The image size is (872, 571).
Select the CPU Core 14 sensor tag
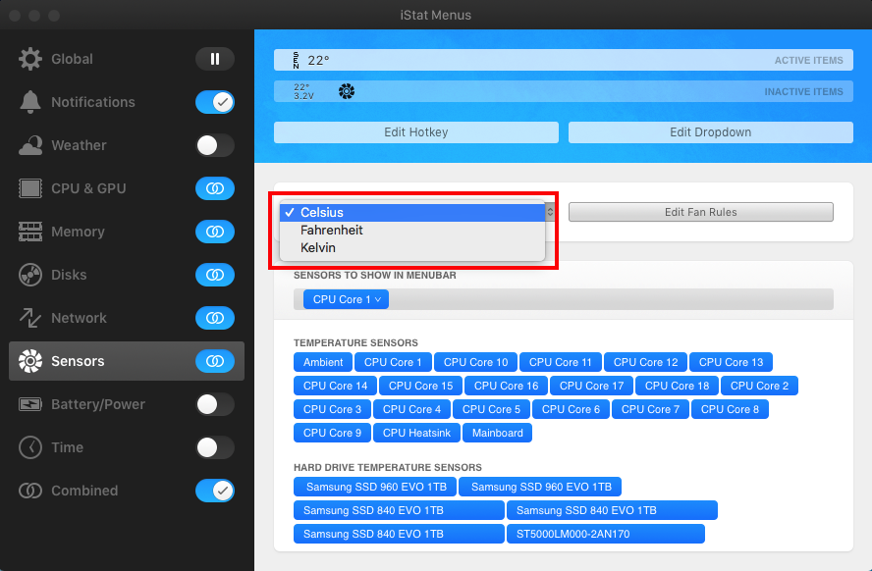click(x=335, y=386)
